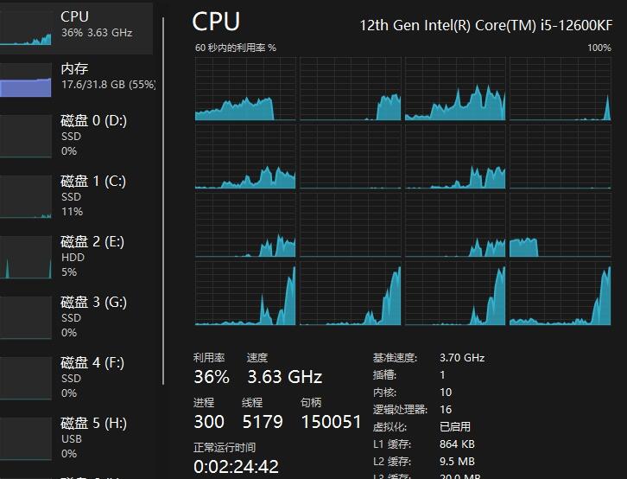
Task: Click the large CPU heading title
Action: pyautogui.click(x=216, y=22)
